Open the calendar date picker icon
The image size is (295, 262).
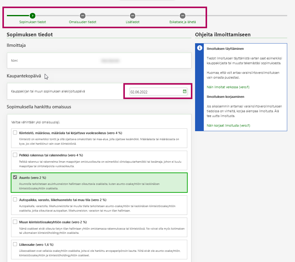(x=185, y=92)
